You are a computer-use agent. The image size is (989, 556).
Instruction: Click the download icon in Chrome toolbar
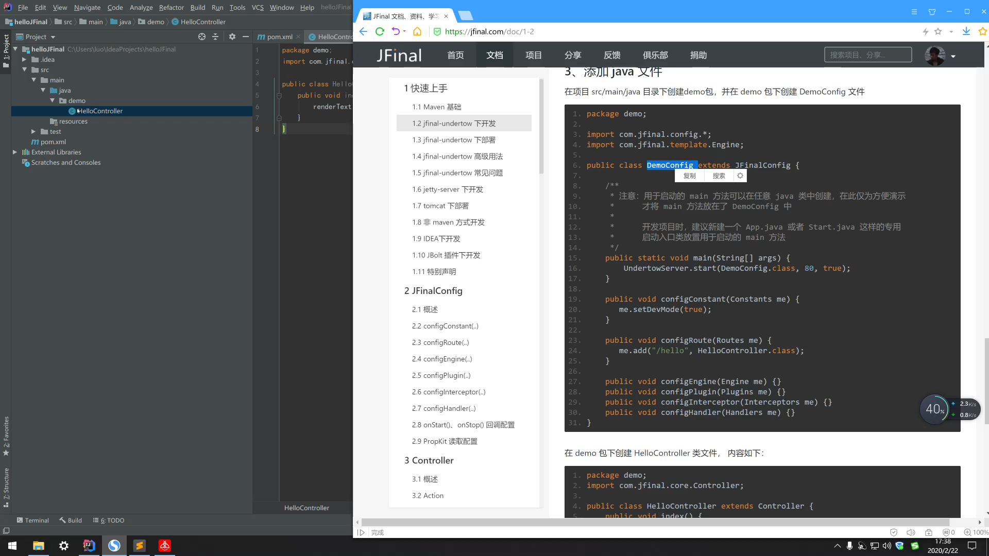coord(966,31)
